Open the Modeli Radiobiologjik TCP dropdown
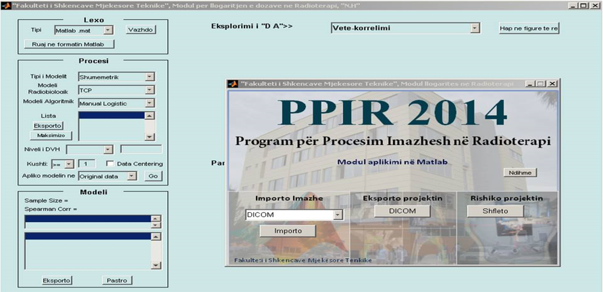This screenshot has width=603, height=292. click(149, 90)
